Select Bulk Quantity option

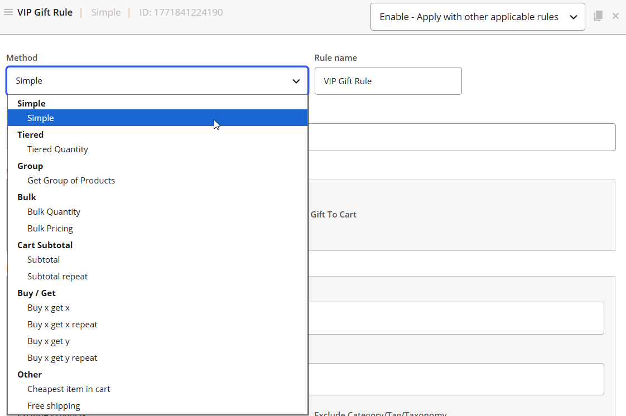pos(157,212)
